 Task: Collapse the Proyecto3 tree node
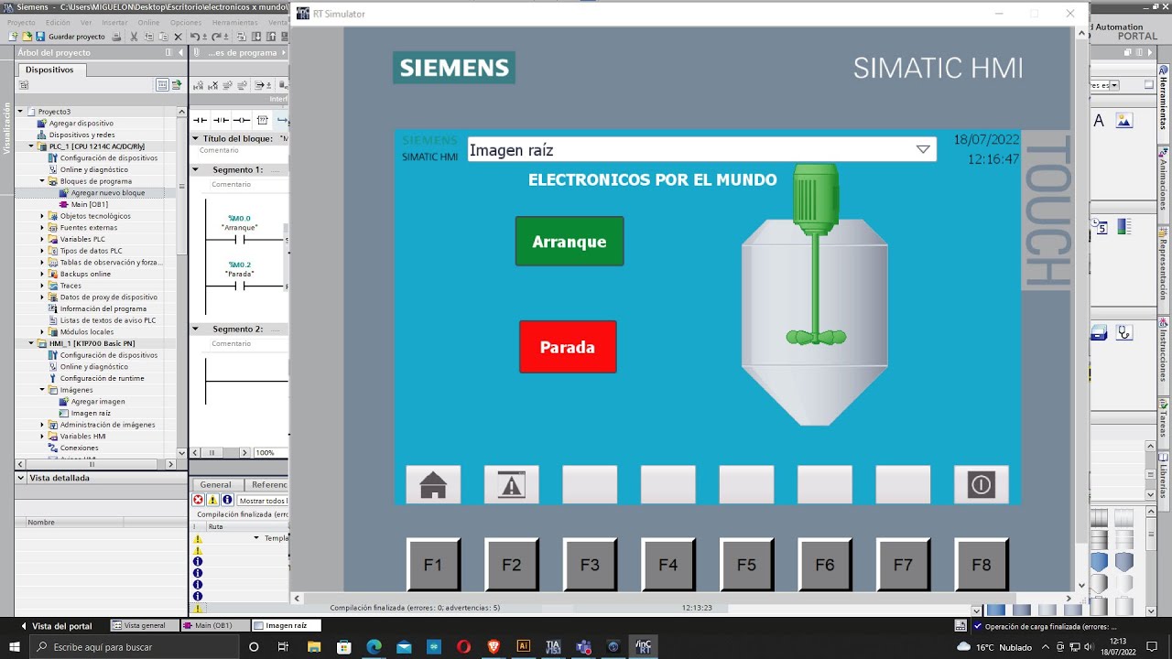(x=20, y=111)
